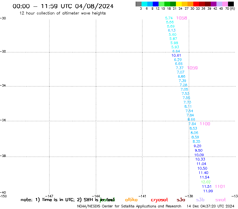Click the pink time stamp '1059'

192,68
